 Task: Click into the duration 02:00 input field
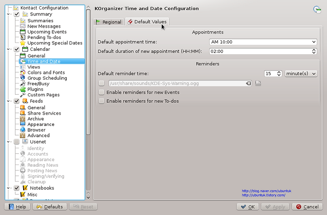click(260, 51)
